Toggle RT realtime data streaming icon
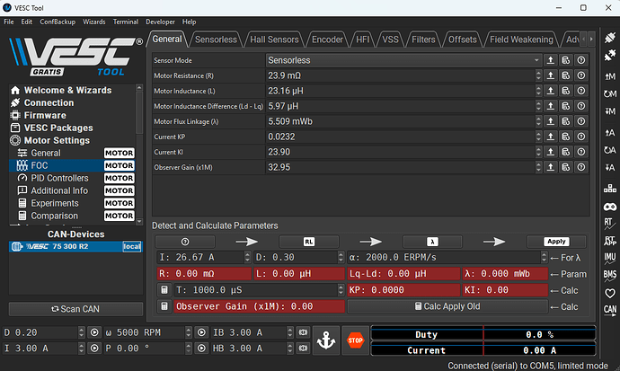The height and width of the screenshot is (371, 620). coord(610,224)
